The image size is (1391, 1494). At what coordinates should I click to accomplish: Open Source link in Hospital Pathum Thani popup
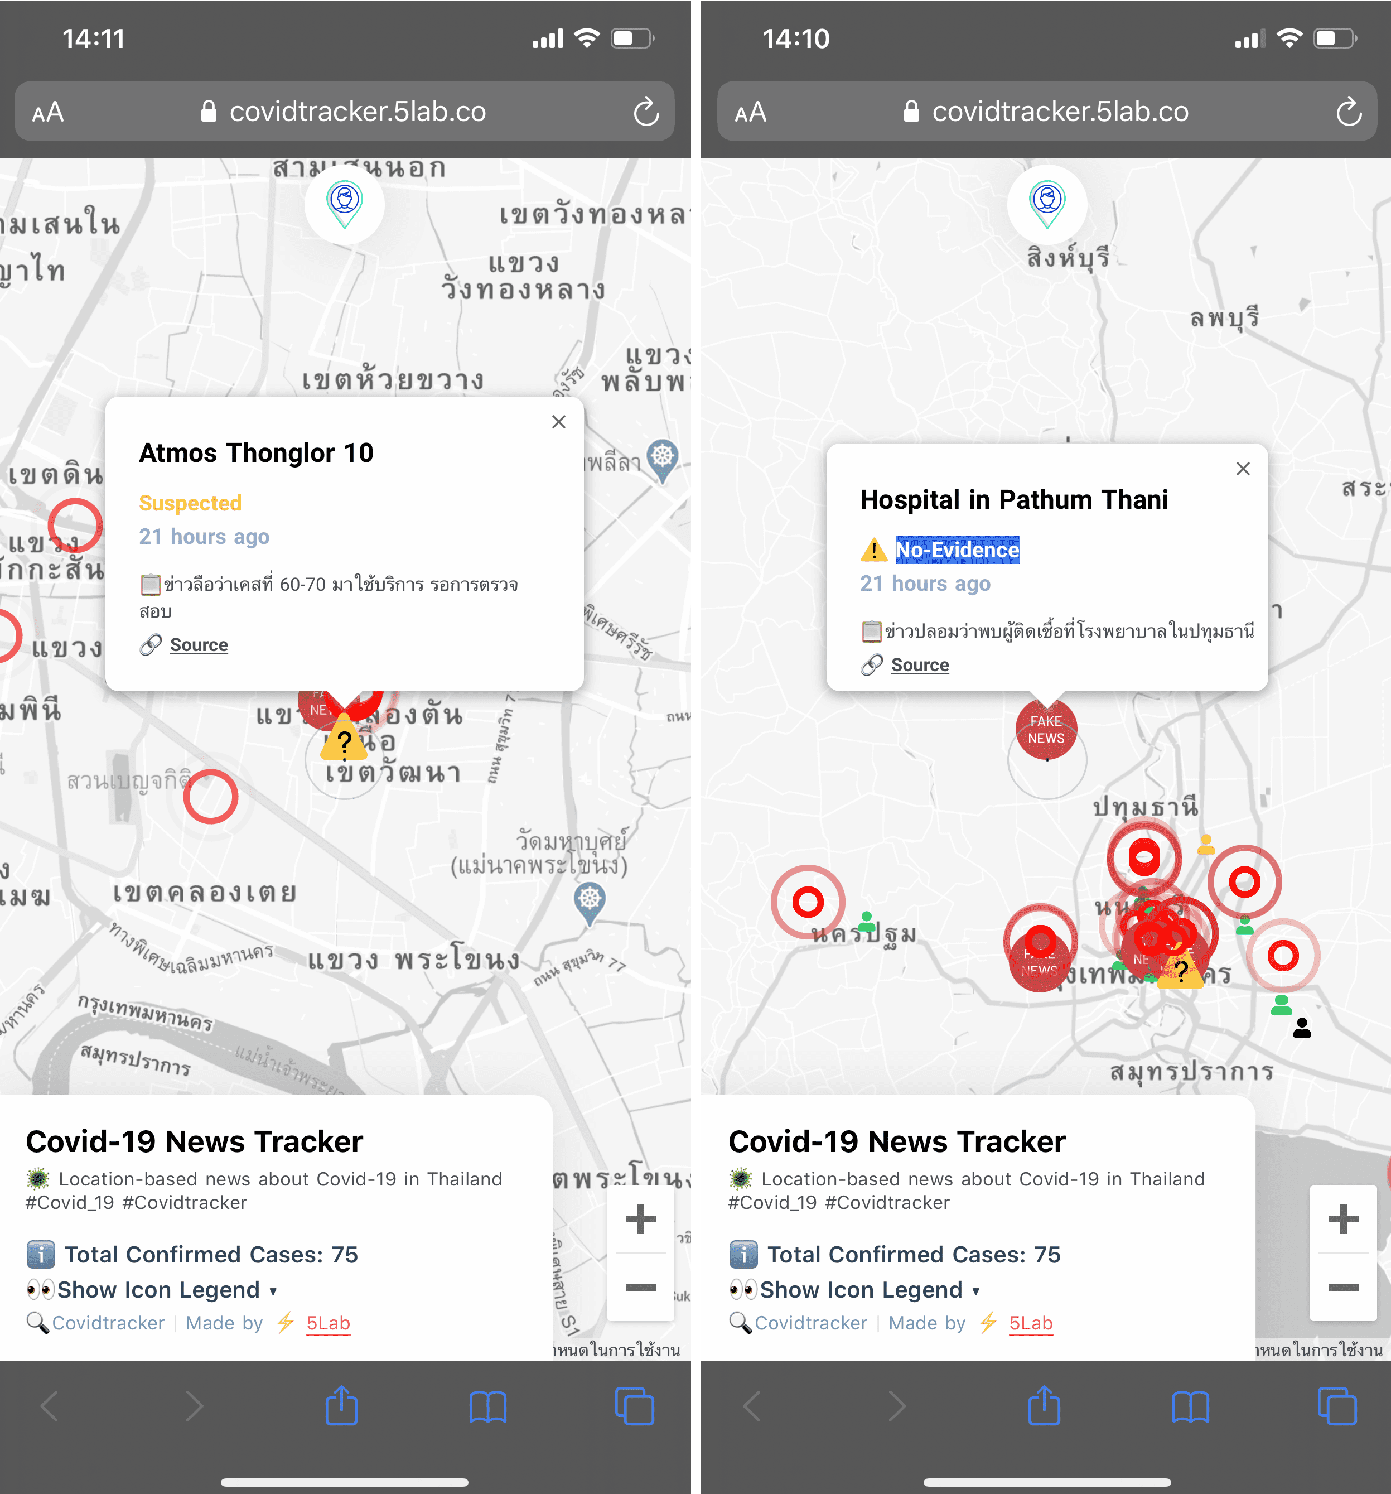[x=919, y=665]
